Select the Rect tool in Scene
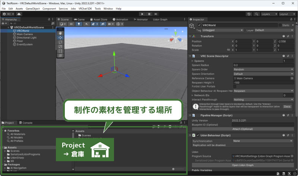Viewport: 298px width, 176px height. (60, 51)
